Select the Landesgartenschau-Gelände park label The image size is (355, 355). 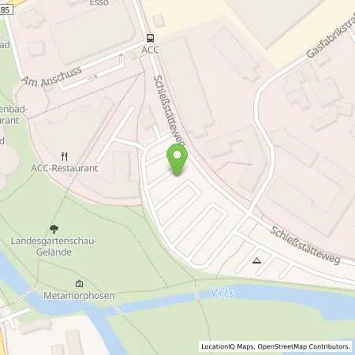(54, 247)
